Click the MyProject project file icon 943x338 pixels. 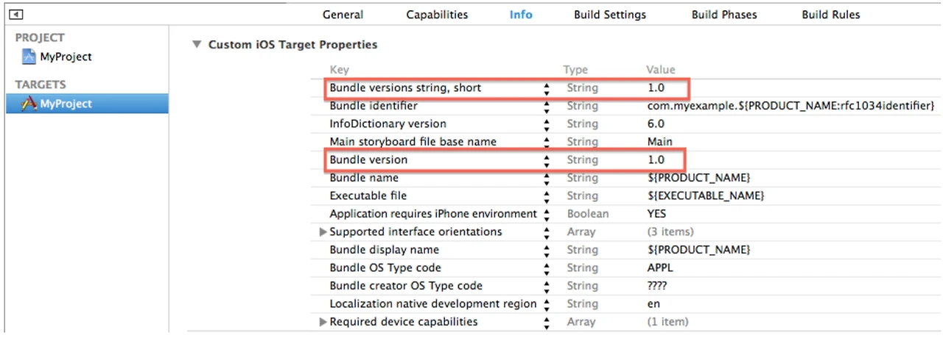[x=29, y=57]
